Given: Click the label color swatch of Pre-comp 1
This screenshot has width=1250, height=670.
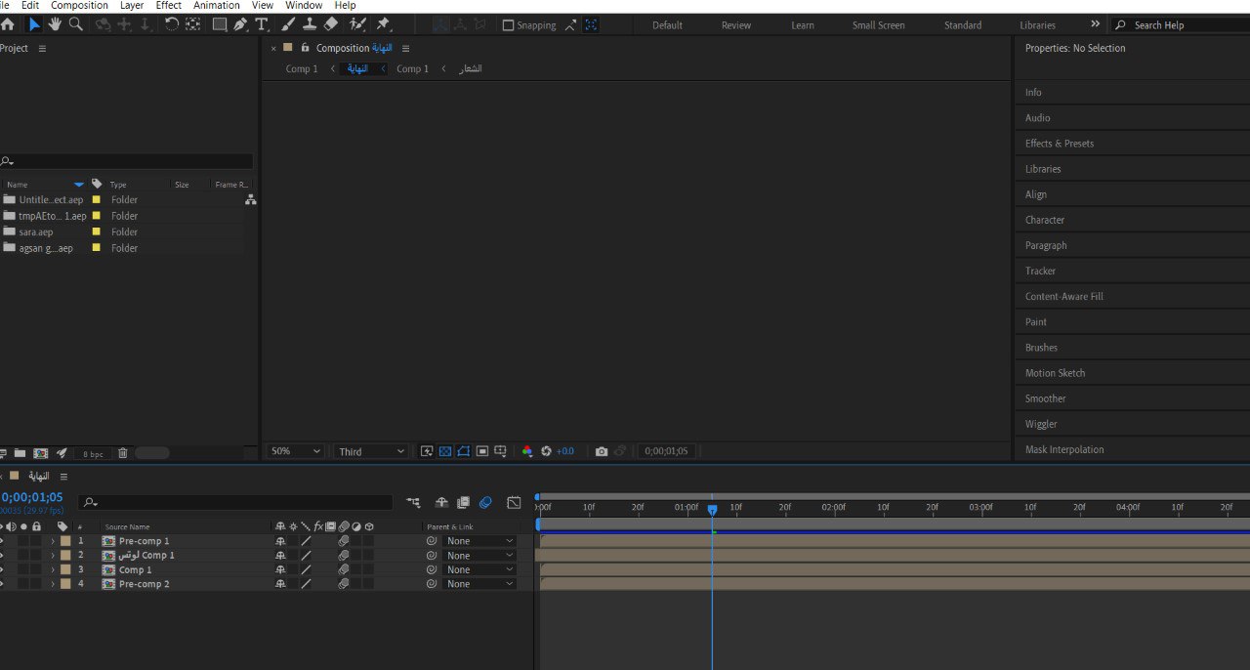Looking at the screenshot, I should tap(65, 541).
